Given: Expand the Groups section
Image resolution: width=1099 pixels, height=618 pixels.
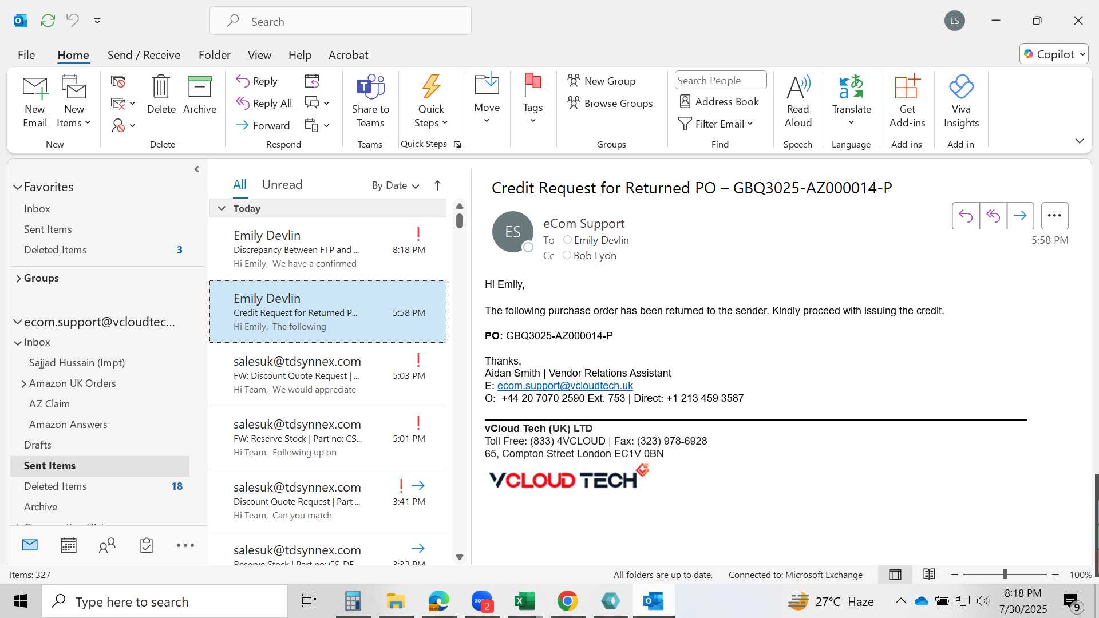Looking at the screenshot, I should 18,278.
